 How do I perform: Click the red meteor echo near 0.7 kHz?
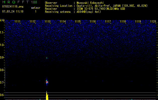point(47,82)
